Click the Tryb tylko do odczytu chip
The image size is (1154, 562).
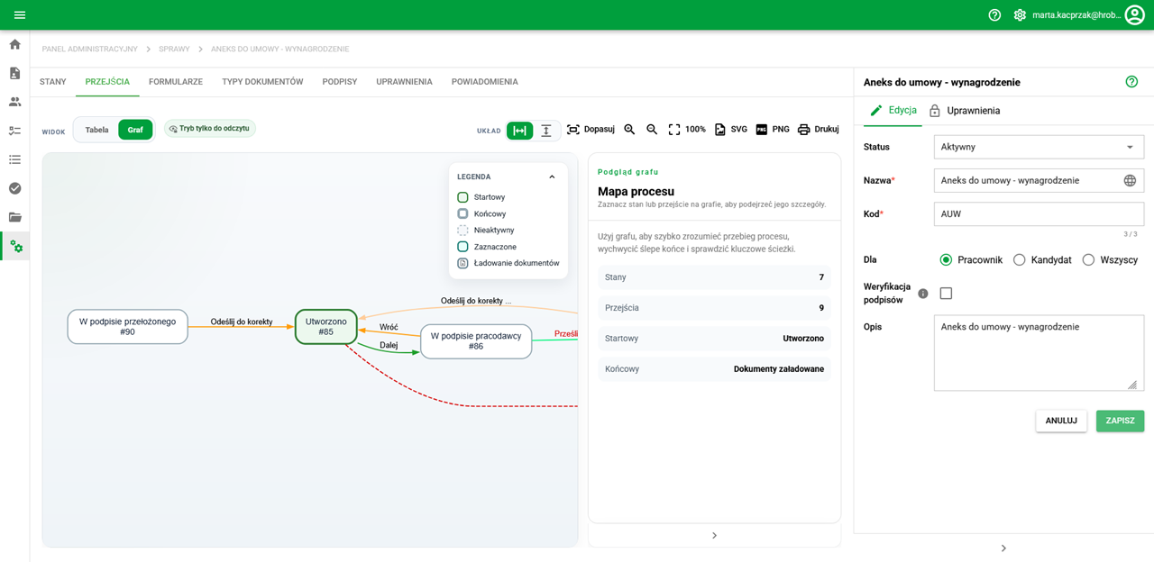tap(209, 129)
